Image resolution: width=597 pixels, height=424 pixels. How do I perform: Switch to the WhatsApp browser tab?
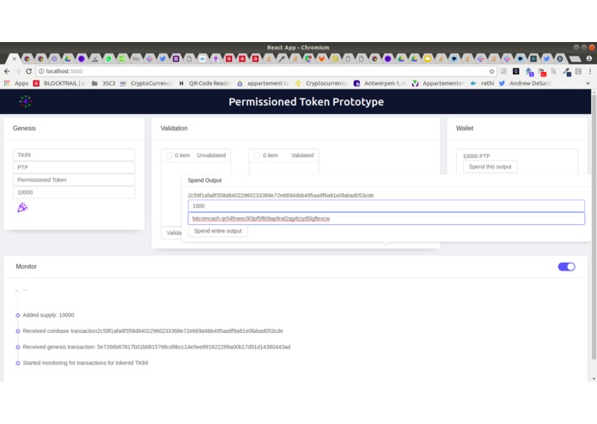(x=108, y=58)
